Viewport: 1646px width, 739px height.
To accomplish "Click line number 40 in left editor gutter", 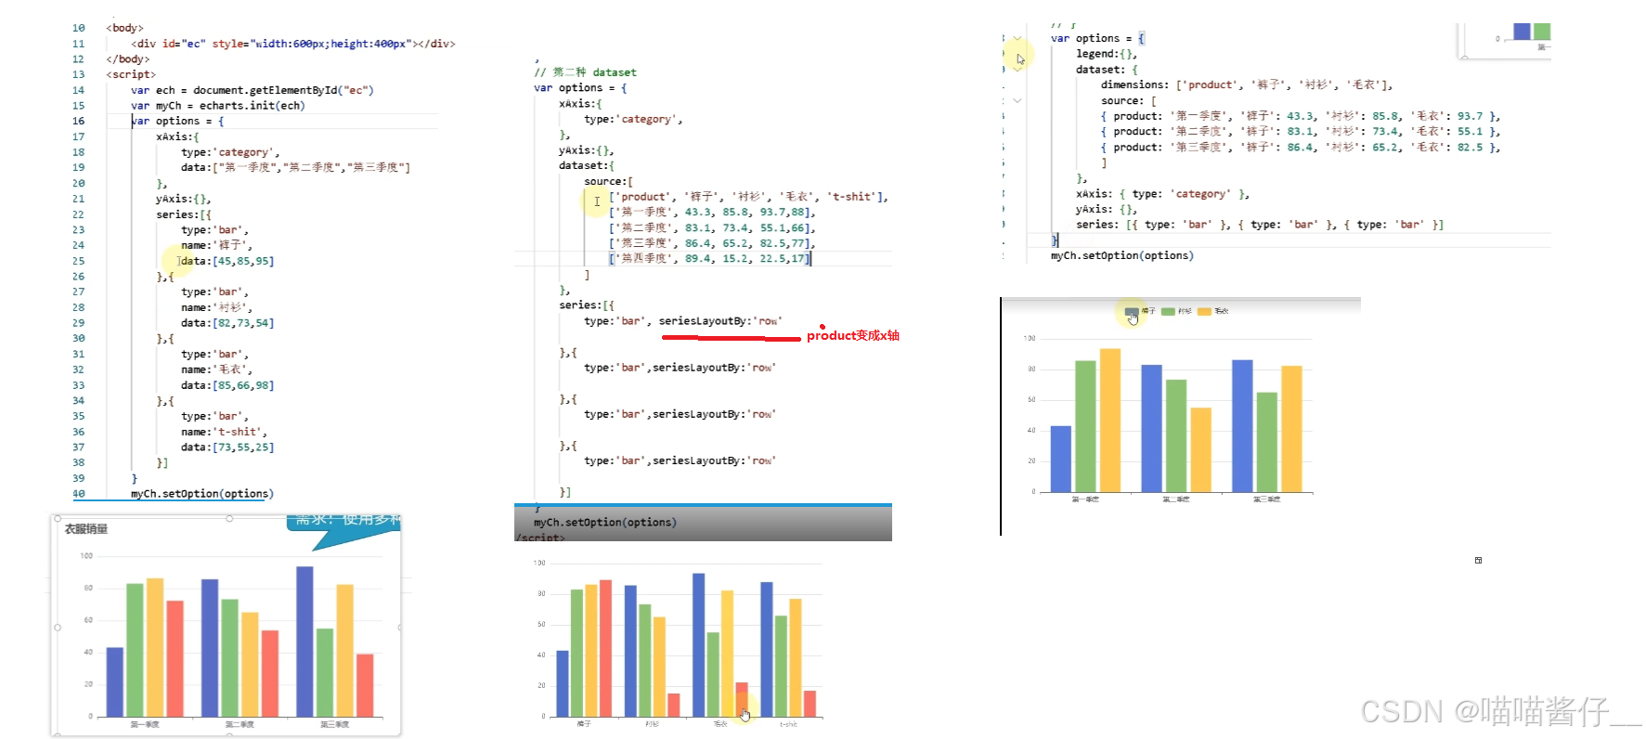I will pos(79,494).
